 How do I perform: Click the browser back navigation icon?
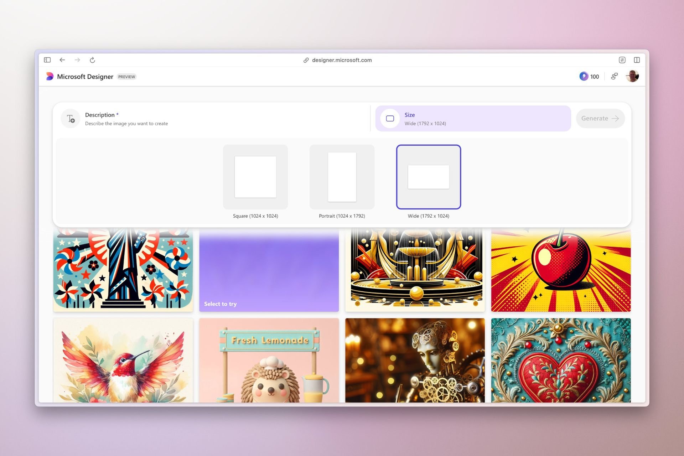pyautogui.click(x=62, y=60)
